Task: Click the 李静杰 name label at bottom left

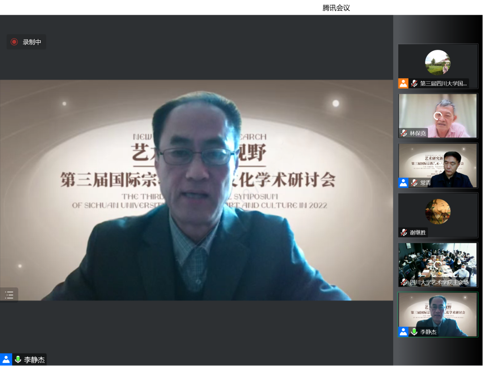Action: click(x=34, y=360)
